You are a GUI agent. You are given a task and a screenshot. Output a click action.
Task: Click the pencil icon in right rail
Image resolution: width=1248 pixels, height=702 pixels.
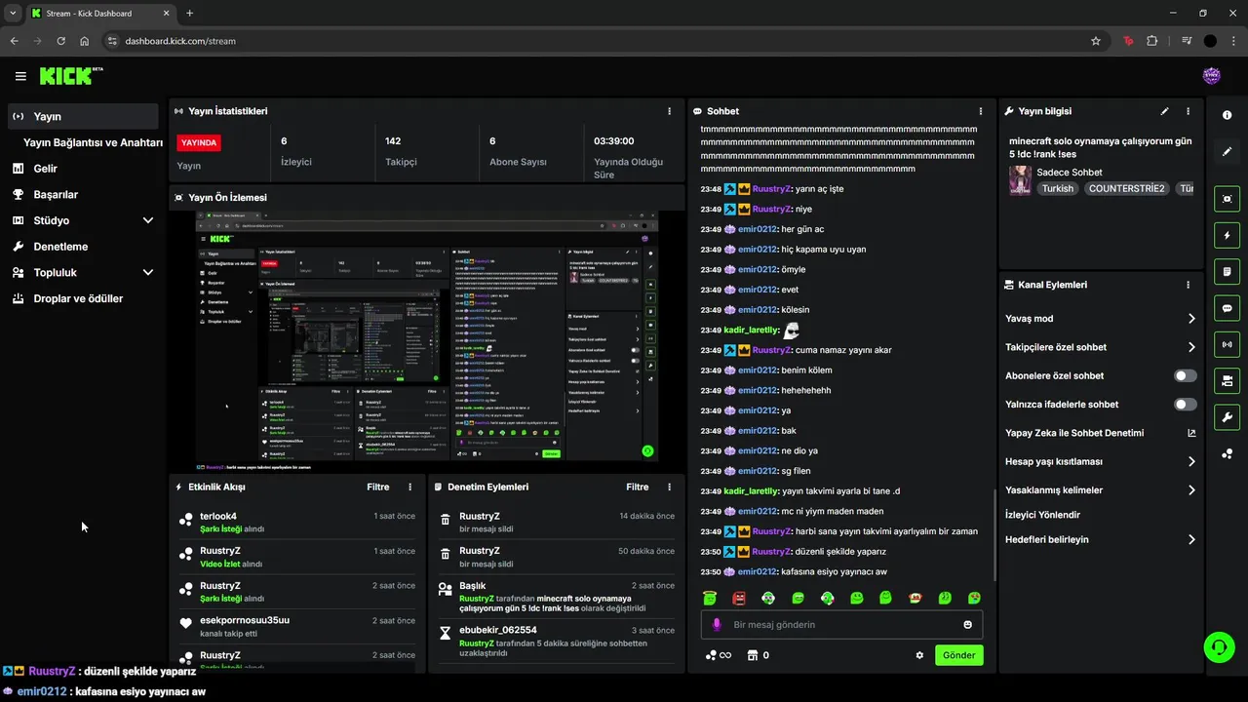[x=1227, y=151]
